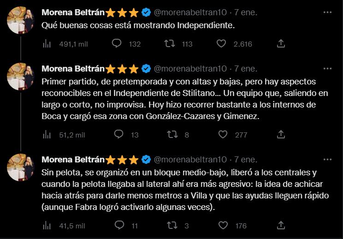The height and width of the screenshot is (239, 343).
Task: Retweet the first tweet with 113 retweets
Action: tap(171, 44)
